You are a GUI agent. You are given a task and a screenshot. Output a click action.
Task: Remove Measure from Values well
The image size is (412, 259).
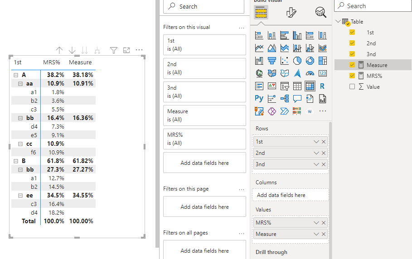pos(324,234)
